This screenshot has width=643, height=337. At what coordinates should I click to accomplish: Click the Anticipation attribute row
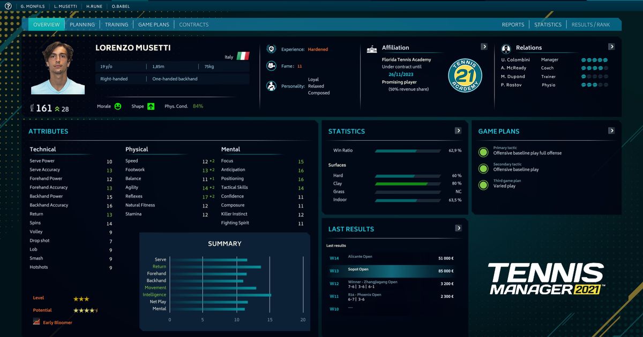tap(263, 170)
